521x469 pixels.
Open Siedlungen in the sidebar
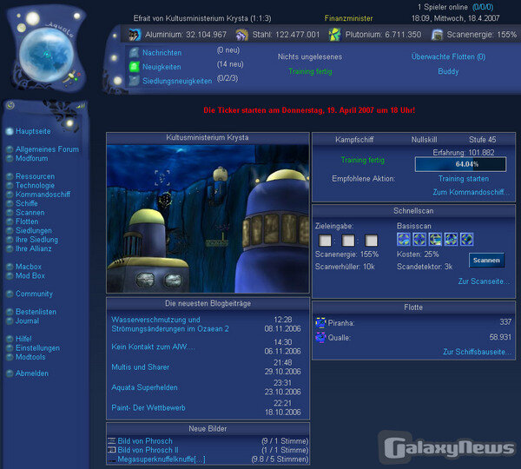34,230
